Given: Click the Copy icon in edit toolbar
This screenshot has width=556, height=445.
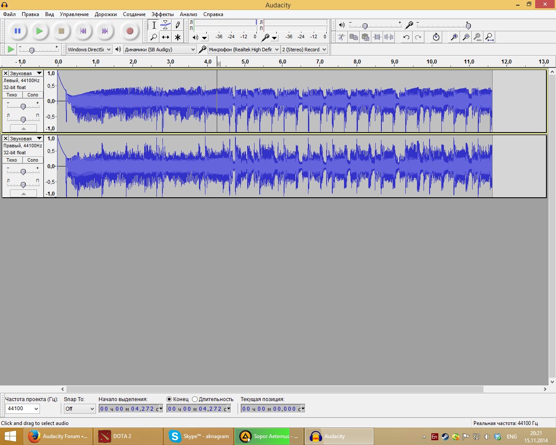Looking at the screenshot, I should [354, 37].
